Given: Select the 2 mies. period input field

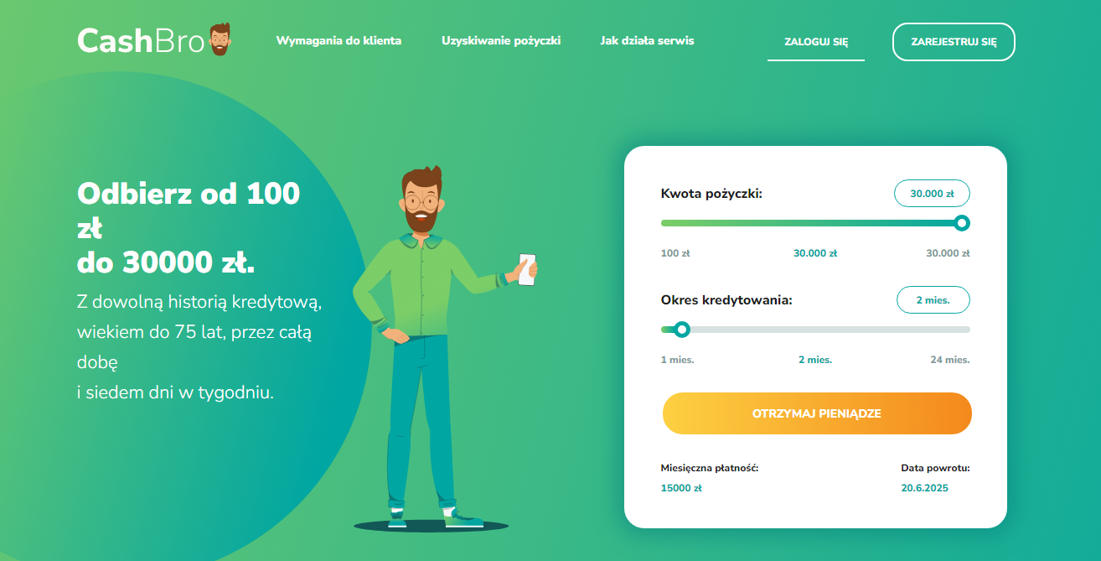Looking at the screenshot, I should [x=933, y=299].
